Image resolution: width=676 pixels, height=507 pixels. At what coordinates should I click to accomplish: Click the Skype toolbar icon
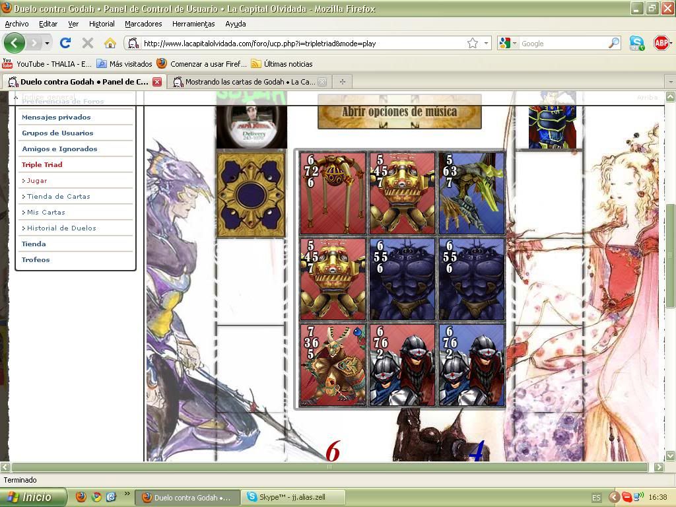tap(637, 43)
